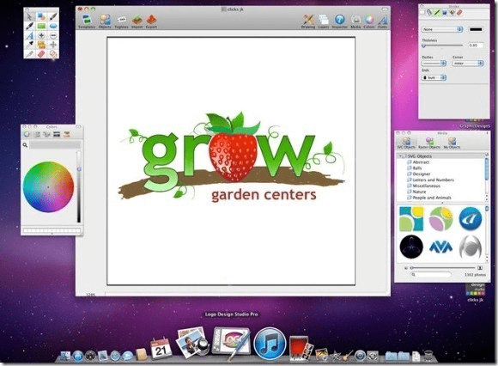
Task: Open Objects from the main toolbar
Action: 105,21
